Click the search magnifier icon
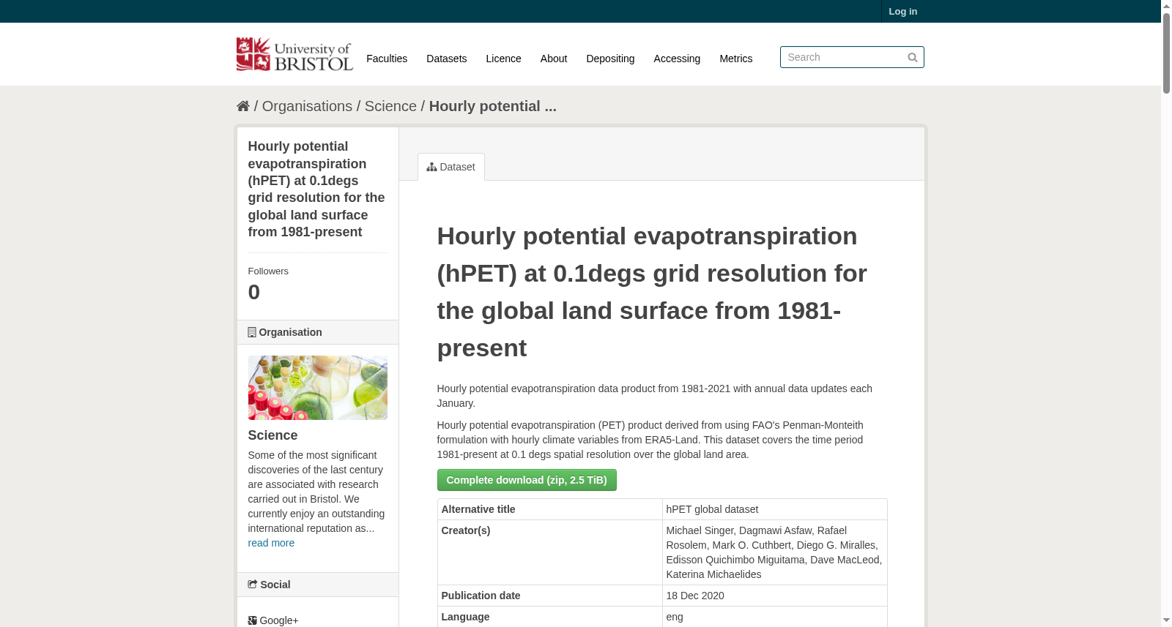Screen dimensions: 1172x627 coord(913,57)
